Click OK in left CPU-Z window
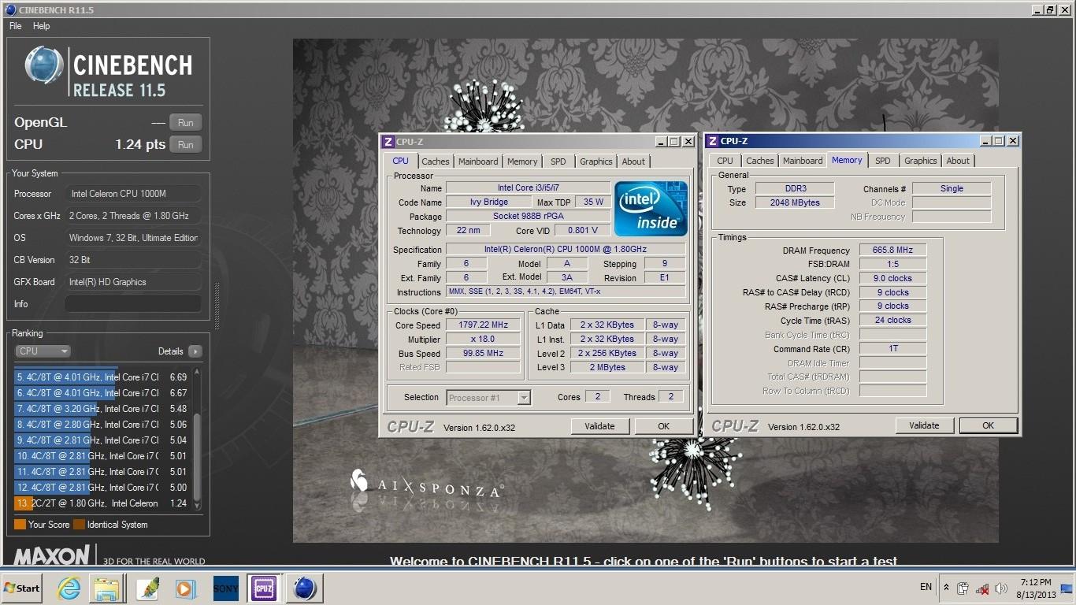1076x605 pixels. pyautogui.click(x=663, y=426)
